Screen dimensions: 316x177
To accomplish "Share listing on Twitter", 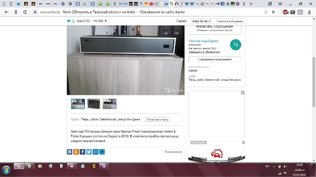I will (89, 152).
